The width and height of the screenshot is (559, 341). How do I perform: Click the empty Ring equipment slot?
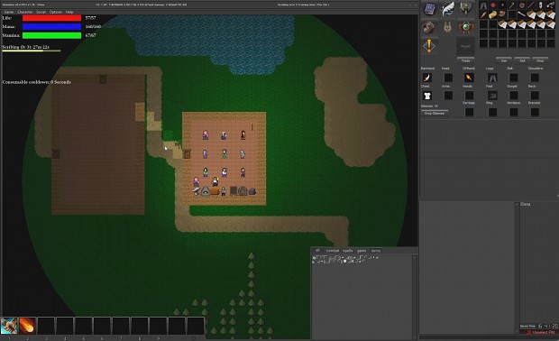(x=492, y=113)
